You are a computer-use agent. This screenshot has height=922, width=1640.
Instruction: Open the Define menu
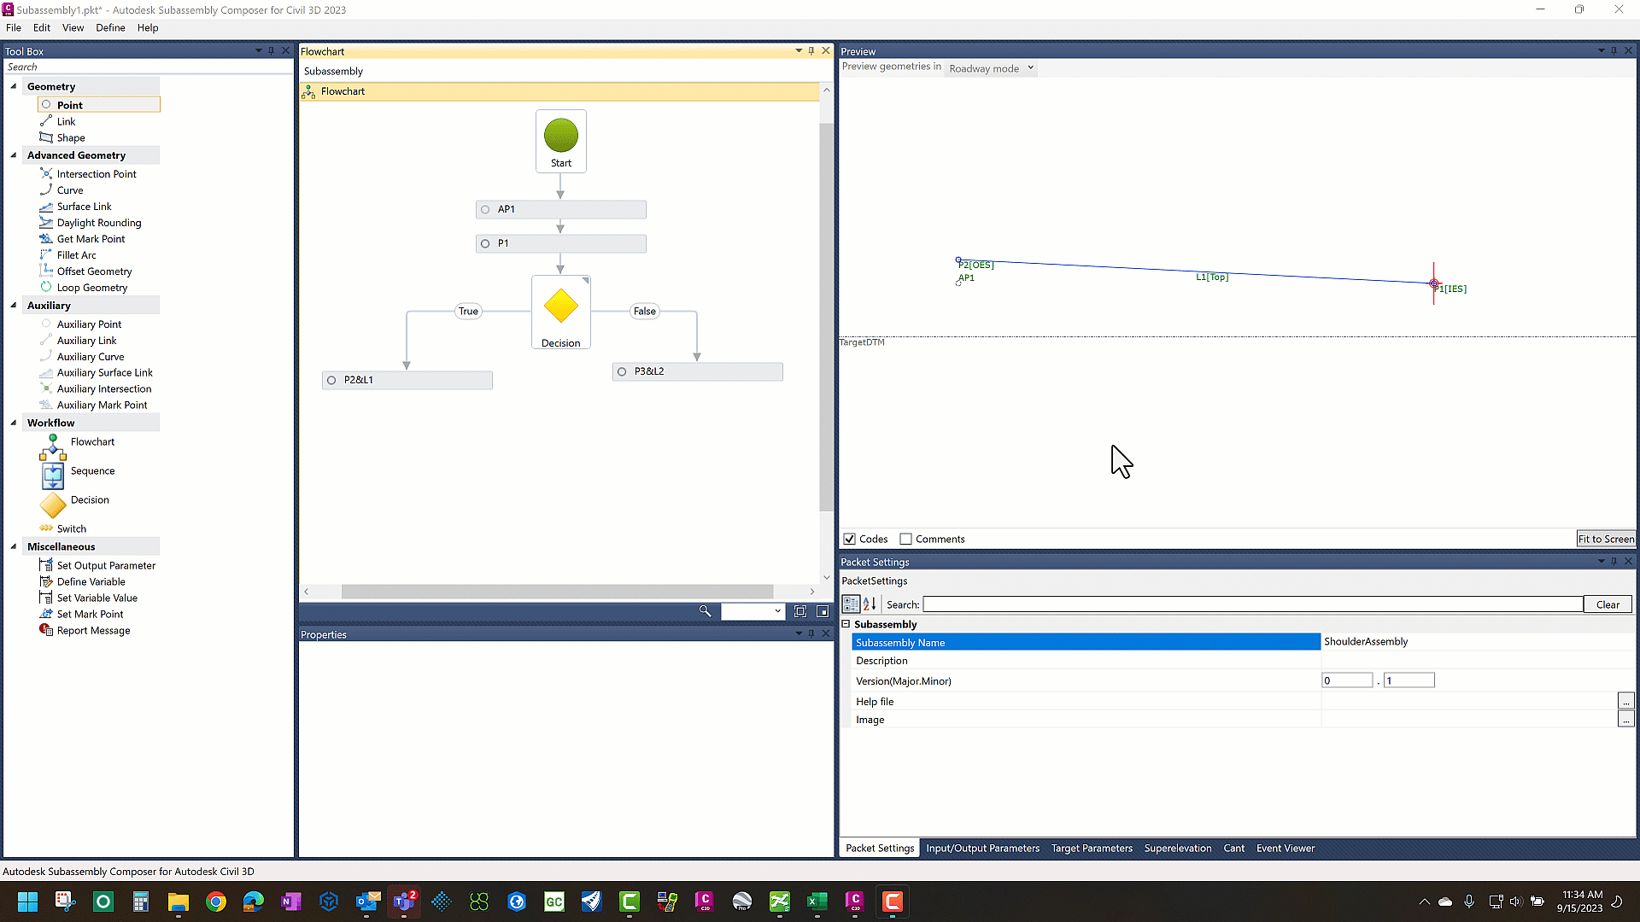110,27
